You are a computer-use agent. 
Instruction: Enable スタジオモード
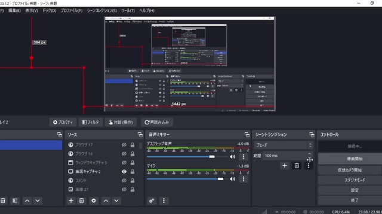pyautogui.click(x=350, y=180)
